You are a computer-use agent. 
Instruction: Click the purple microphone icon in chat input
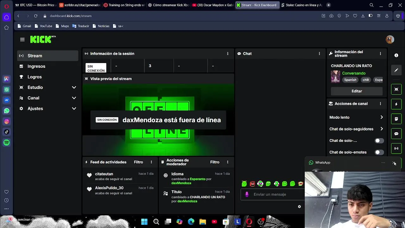[247, 194]
